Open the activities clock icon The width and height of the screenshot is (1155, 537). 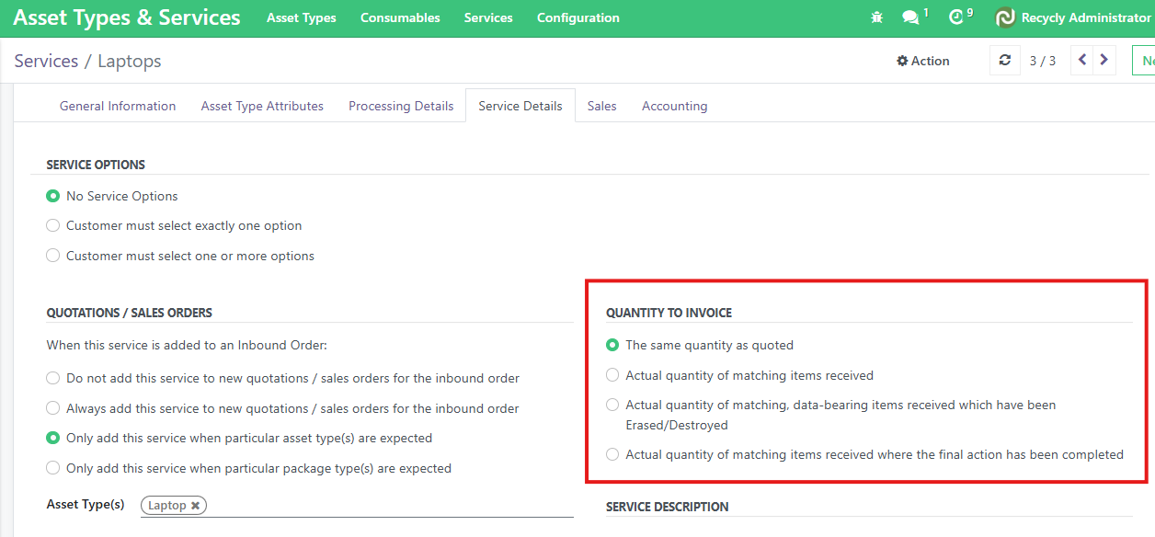coord(956,17)
